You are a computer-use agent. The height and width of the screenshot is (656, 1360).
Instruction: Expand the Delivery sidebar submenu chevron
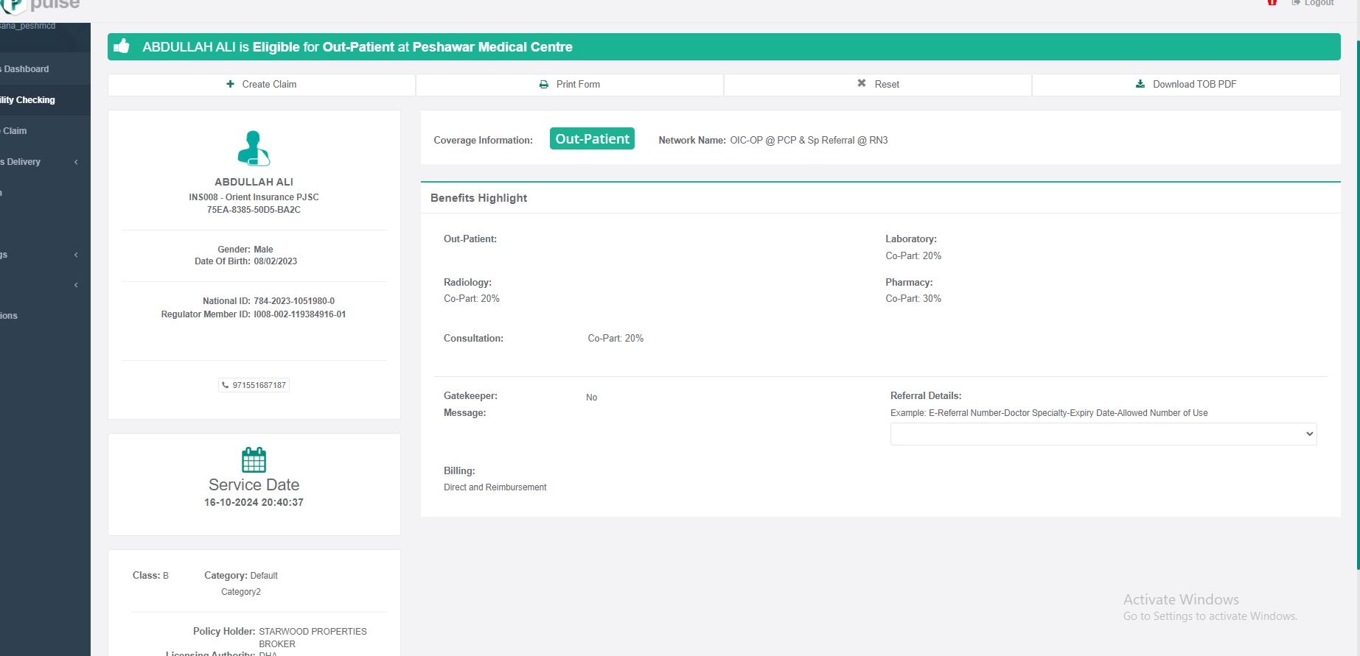pos(76,162)
